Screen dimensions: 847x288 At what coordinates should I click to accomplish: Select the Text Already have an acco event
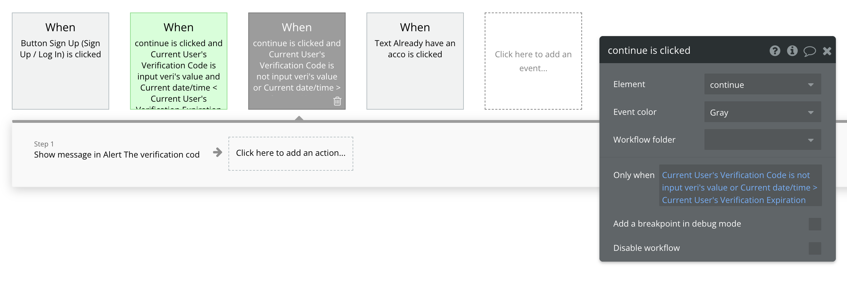pyautogui.click(x=415, y=61)
